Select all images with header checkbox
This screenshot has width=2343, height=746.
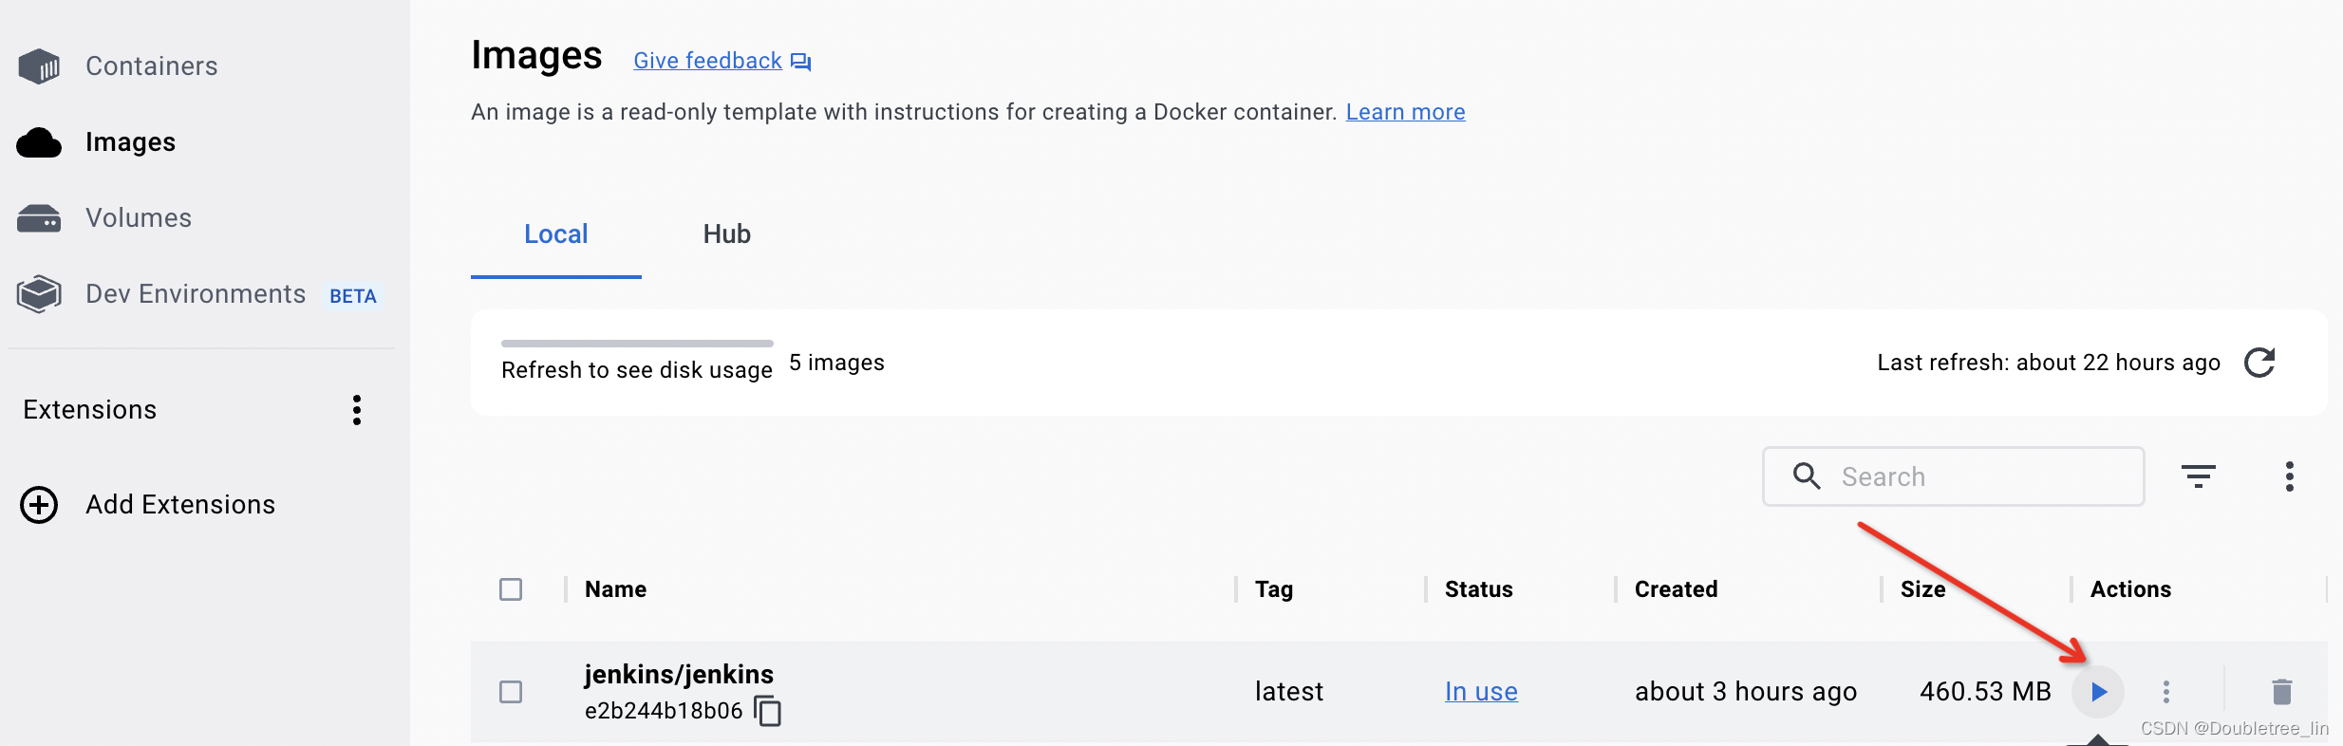point(511,589)
